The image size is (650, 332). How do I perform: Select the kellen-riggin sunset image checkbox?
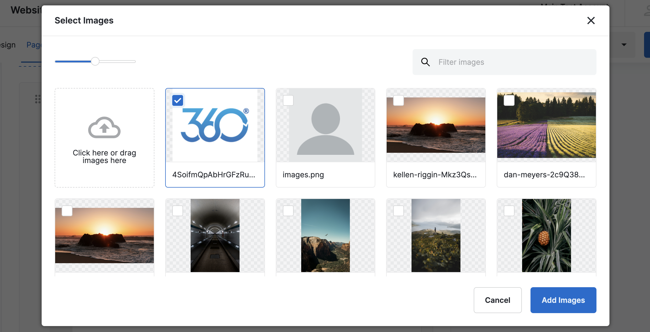(x=398, y=101)
